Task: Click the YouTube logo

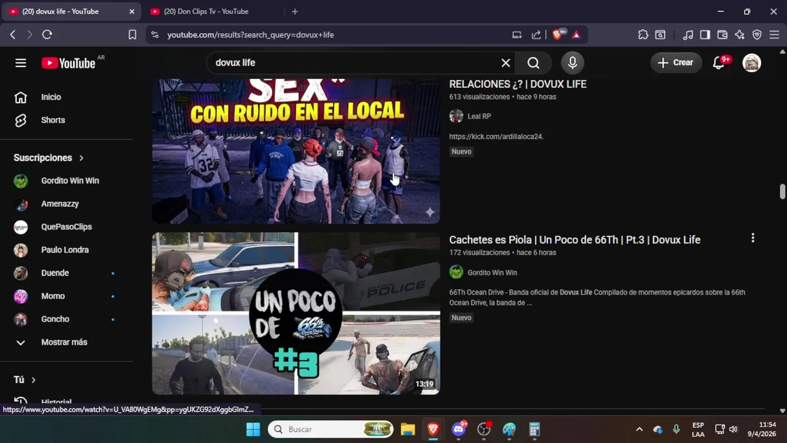Action: pos(68,63)
